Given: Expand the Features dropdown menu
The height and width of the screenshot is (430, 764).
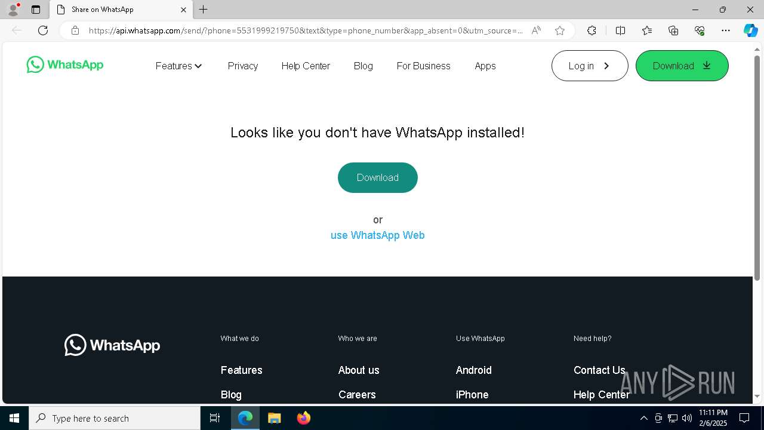Looking at the screenshot, I should [179, 66].
